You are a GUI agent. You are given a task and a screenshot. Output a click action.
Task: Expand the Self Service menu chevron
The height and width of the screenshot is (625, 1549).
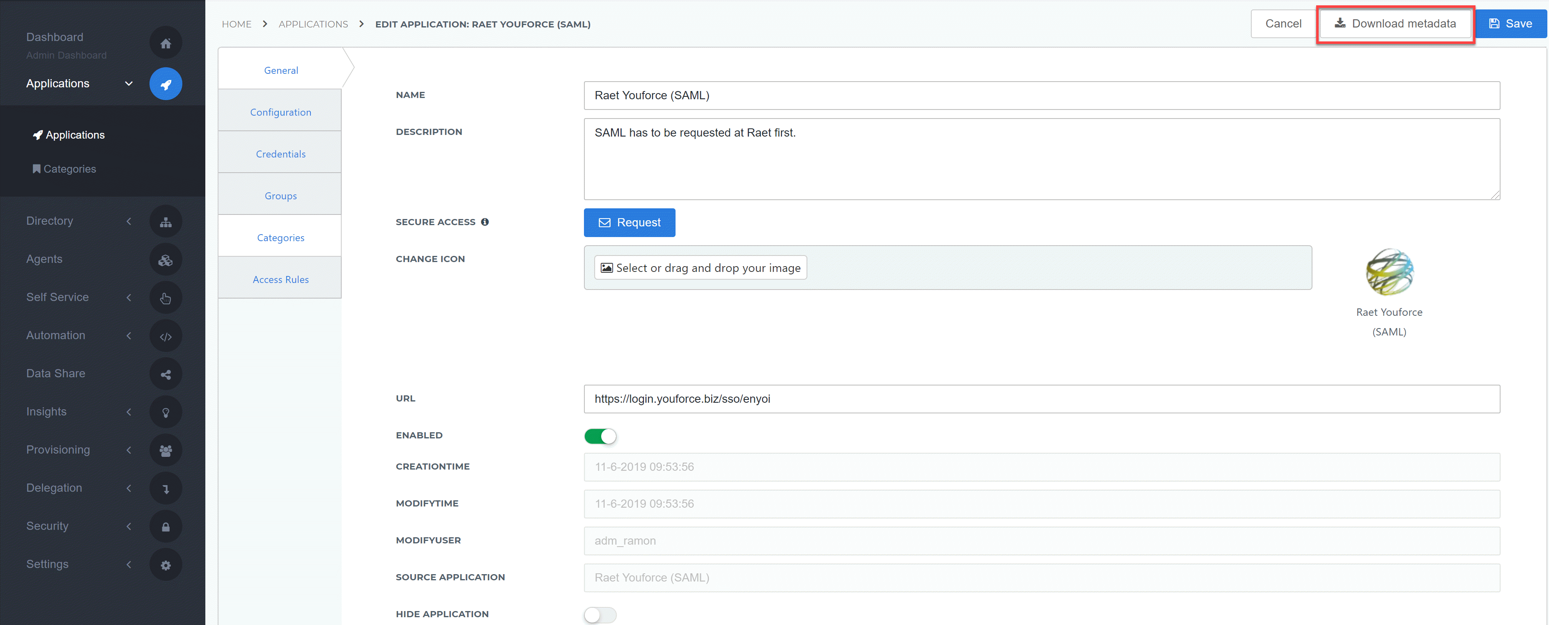pos(129,297)
